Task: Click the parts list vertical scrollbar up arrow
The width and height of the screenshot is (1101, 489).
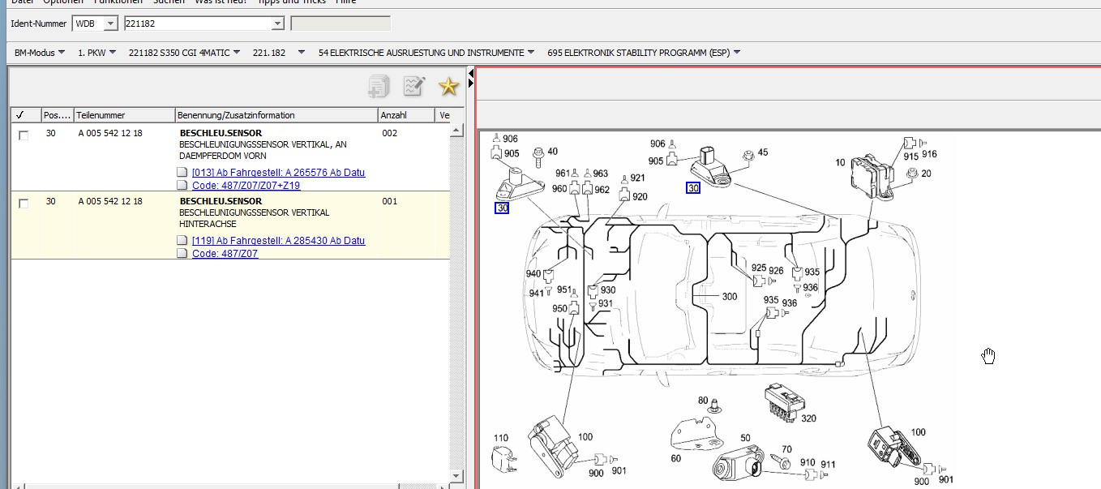Action: (456, 130)
